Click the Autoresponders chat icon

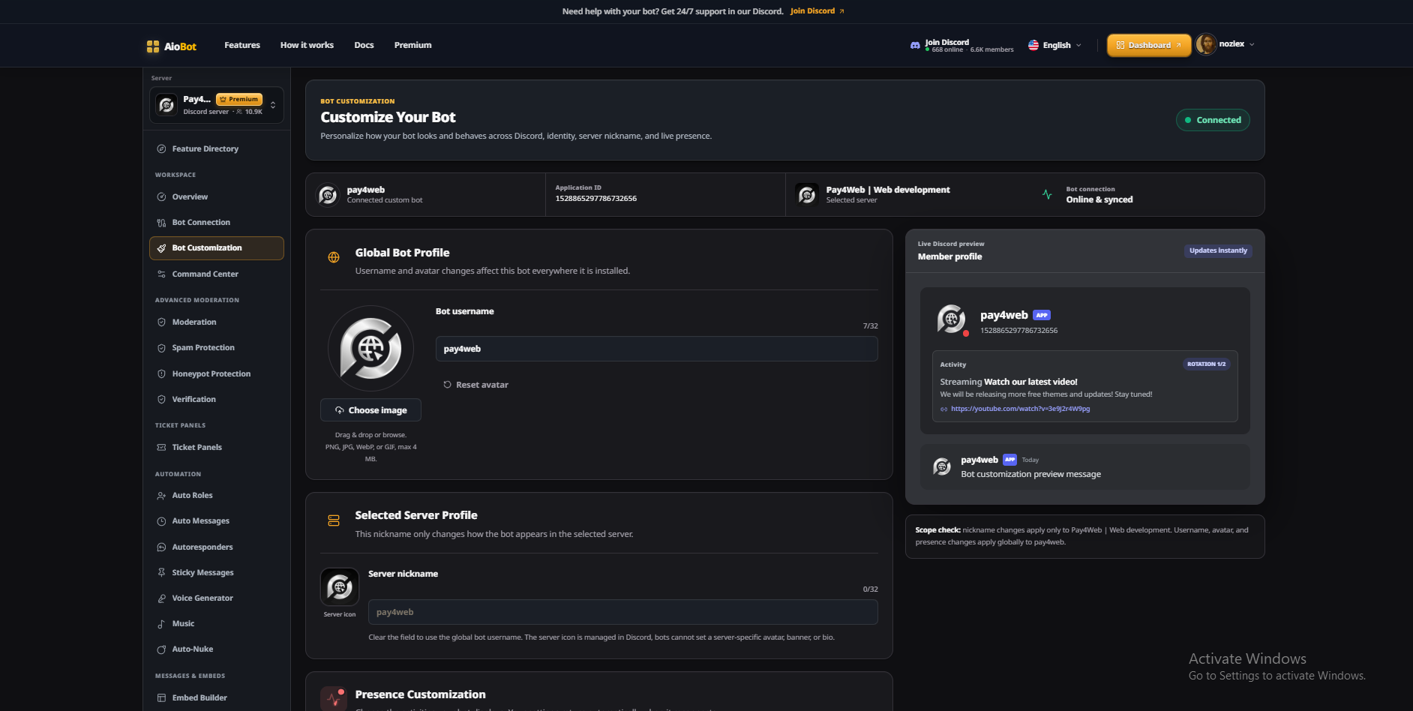[x=161, y=547]
